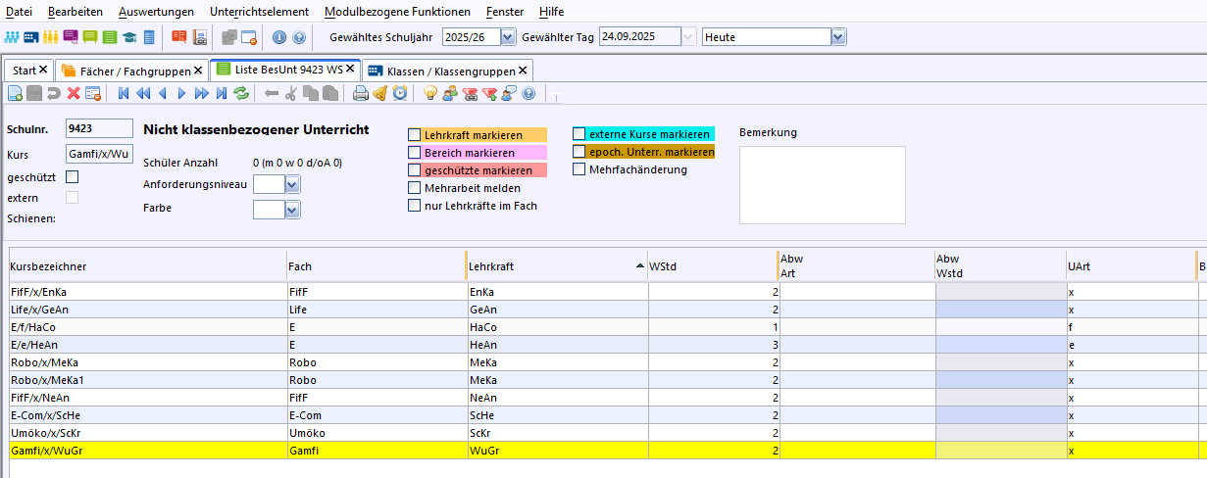
Task: Open the Gewähltes Schuljahr dropdown
Action: tap(507, 37)
